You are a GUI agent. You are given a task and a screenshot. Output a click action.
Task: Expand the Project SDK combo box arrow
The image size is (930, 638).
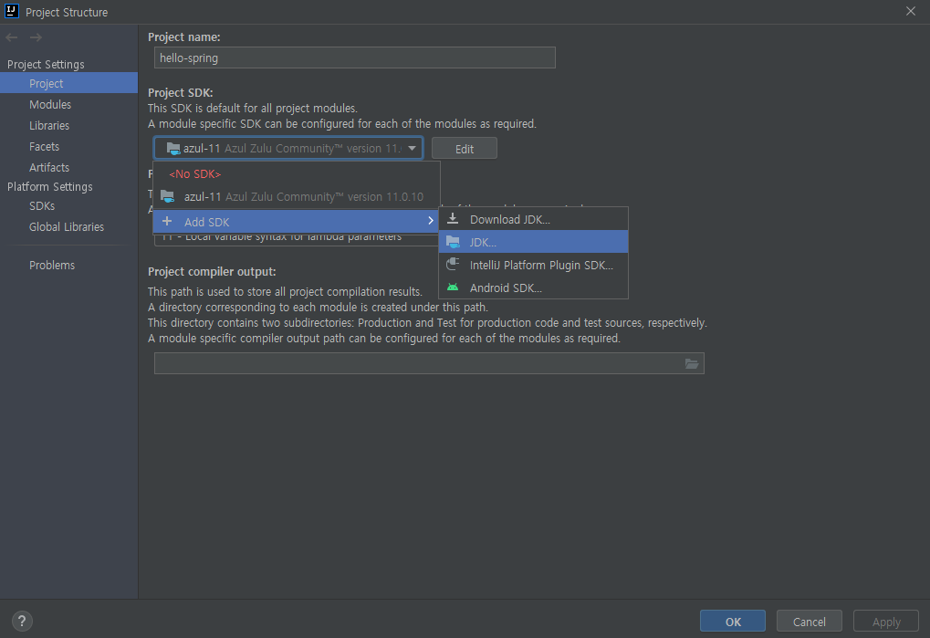point(413,148)
